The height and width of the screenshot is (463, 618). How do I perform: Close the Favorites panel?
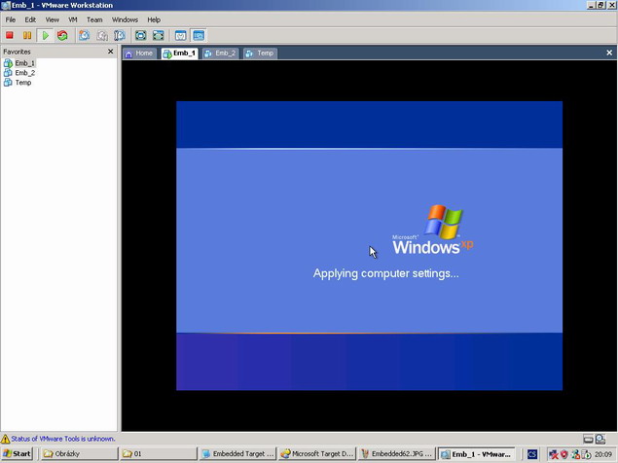pyautogui.click(x=110, y=52)
